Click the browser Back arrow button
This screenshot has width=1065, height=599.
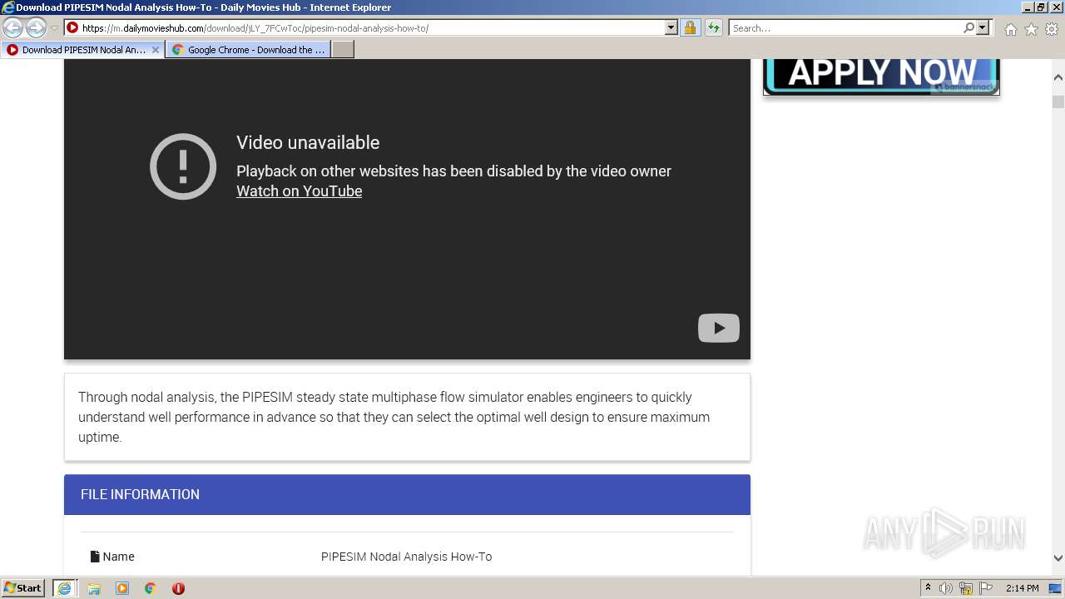[13, 28]
